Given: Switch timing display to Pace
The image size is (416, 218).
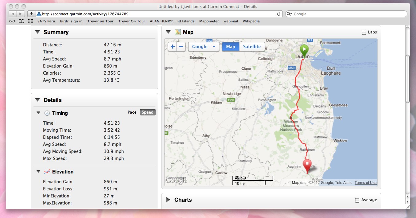Looking at the screenshot, I should pyautogui.click(x=132, y=112).
